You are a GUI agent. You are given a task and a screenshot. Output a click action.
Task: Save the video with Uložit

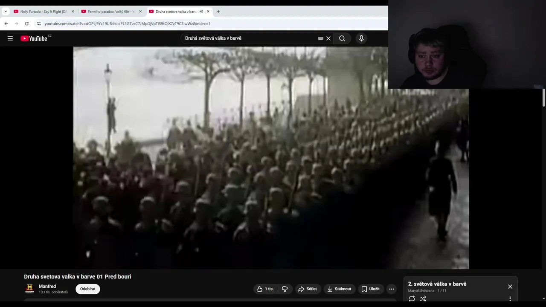(x=370, y=289)
